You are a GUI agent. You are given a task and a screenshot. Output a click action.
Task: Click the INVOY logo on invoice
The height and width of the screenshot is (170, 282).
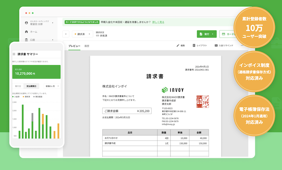point(173,90)
